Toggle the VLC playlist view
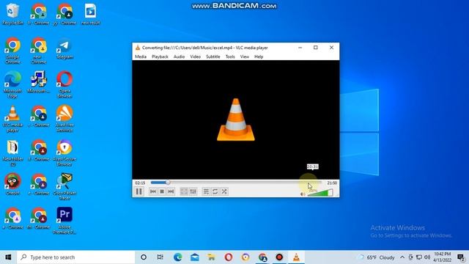The height and width of the screenshot is (264, 469). [206, 191]
